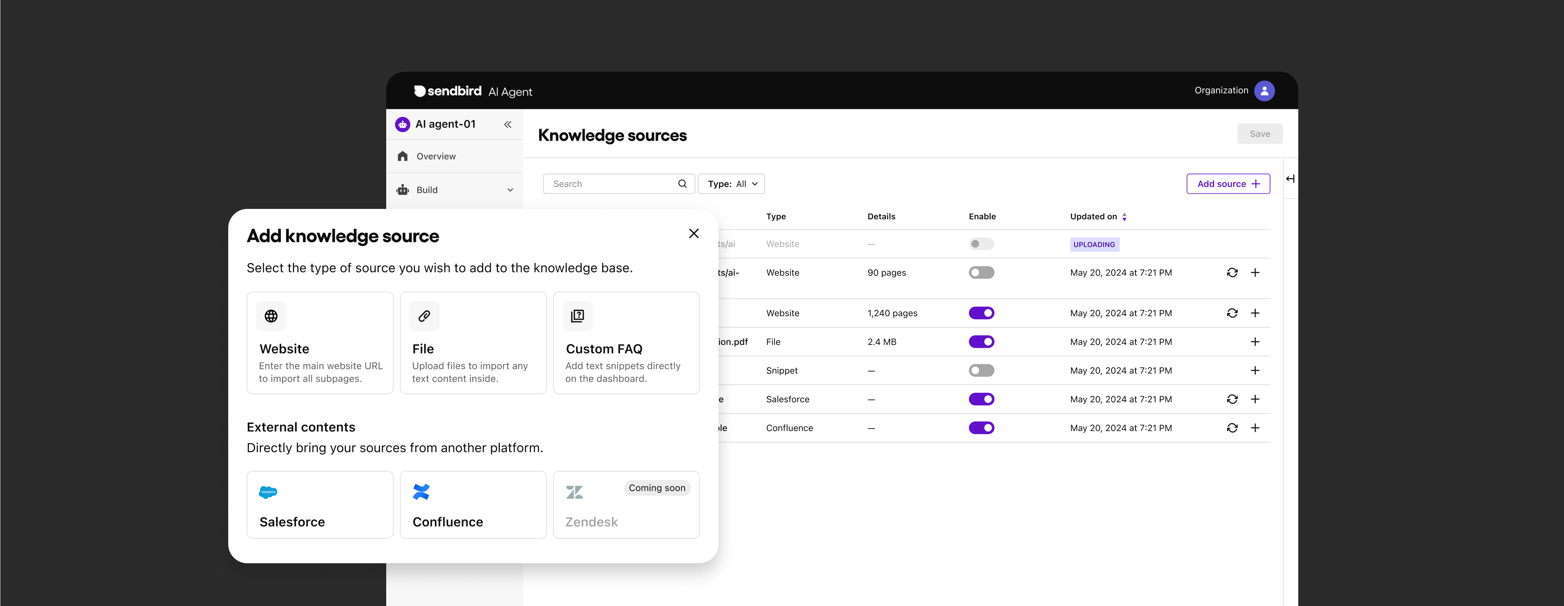Click the Enable column header

tap(982, 216)
